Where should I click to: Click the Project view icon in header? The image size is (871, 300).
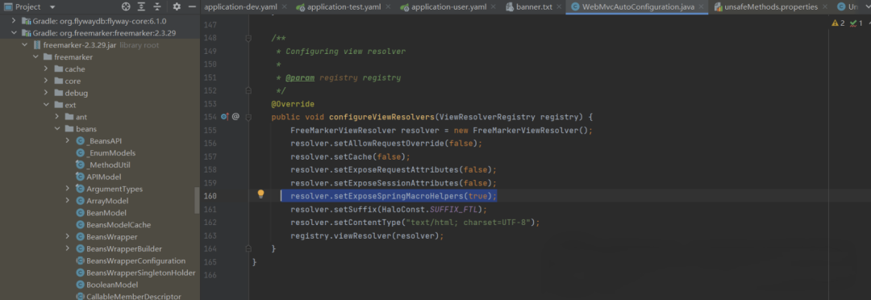pos(8,6)
